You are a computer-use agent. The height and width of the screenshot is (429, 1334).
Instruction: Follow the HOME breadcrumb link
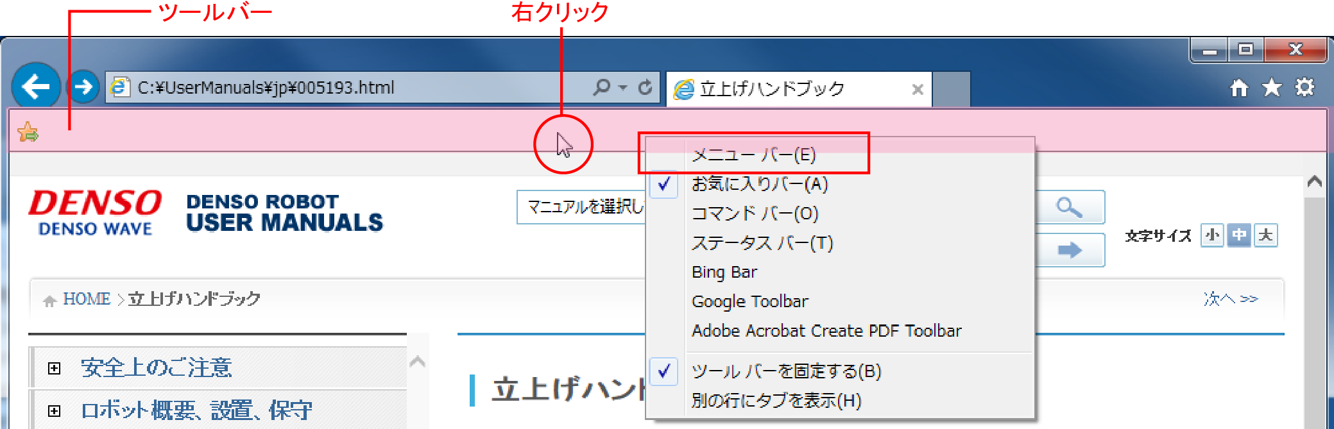pyautogui.click(x=87, y=299)
